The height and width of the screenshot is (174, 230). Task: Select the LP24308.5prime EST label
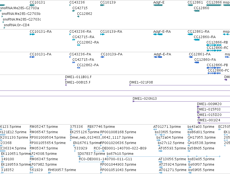click(43, 154)
